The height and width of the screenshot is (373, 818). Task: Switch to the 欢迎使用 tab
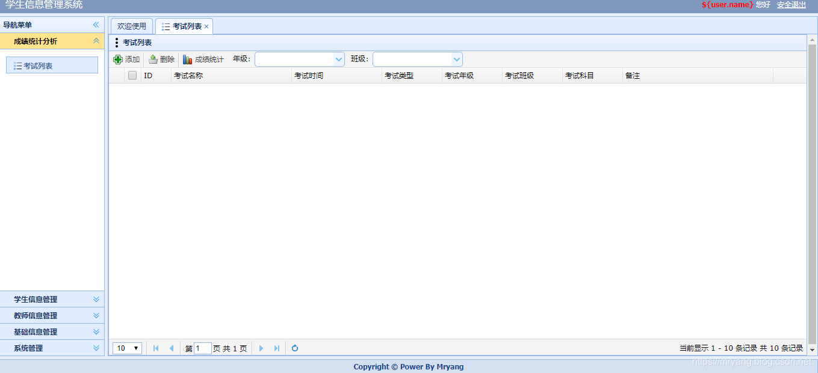click(x=131, y=26)
